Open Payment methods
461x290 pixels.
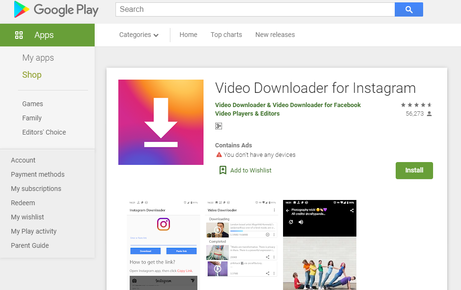[x=38, y=174]
